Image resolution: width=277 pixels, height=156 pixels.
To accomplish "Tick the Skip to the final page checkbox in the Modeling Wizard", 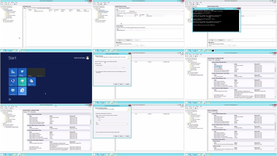I will 96,132.
